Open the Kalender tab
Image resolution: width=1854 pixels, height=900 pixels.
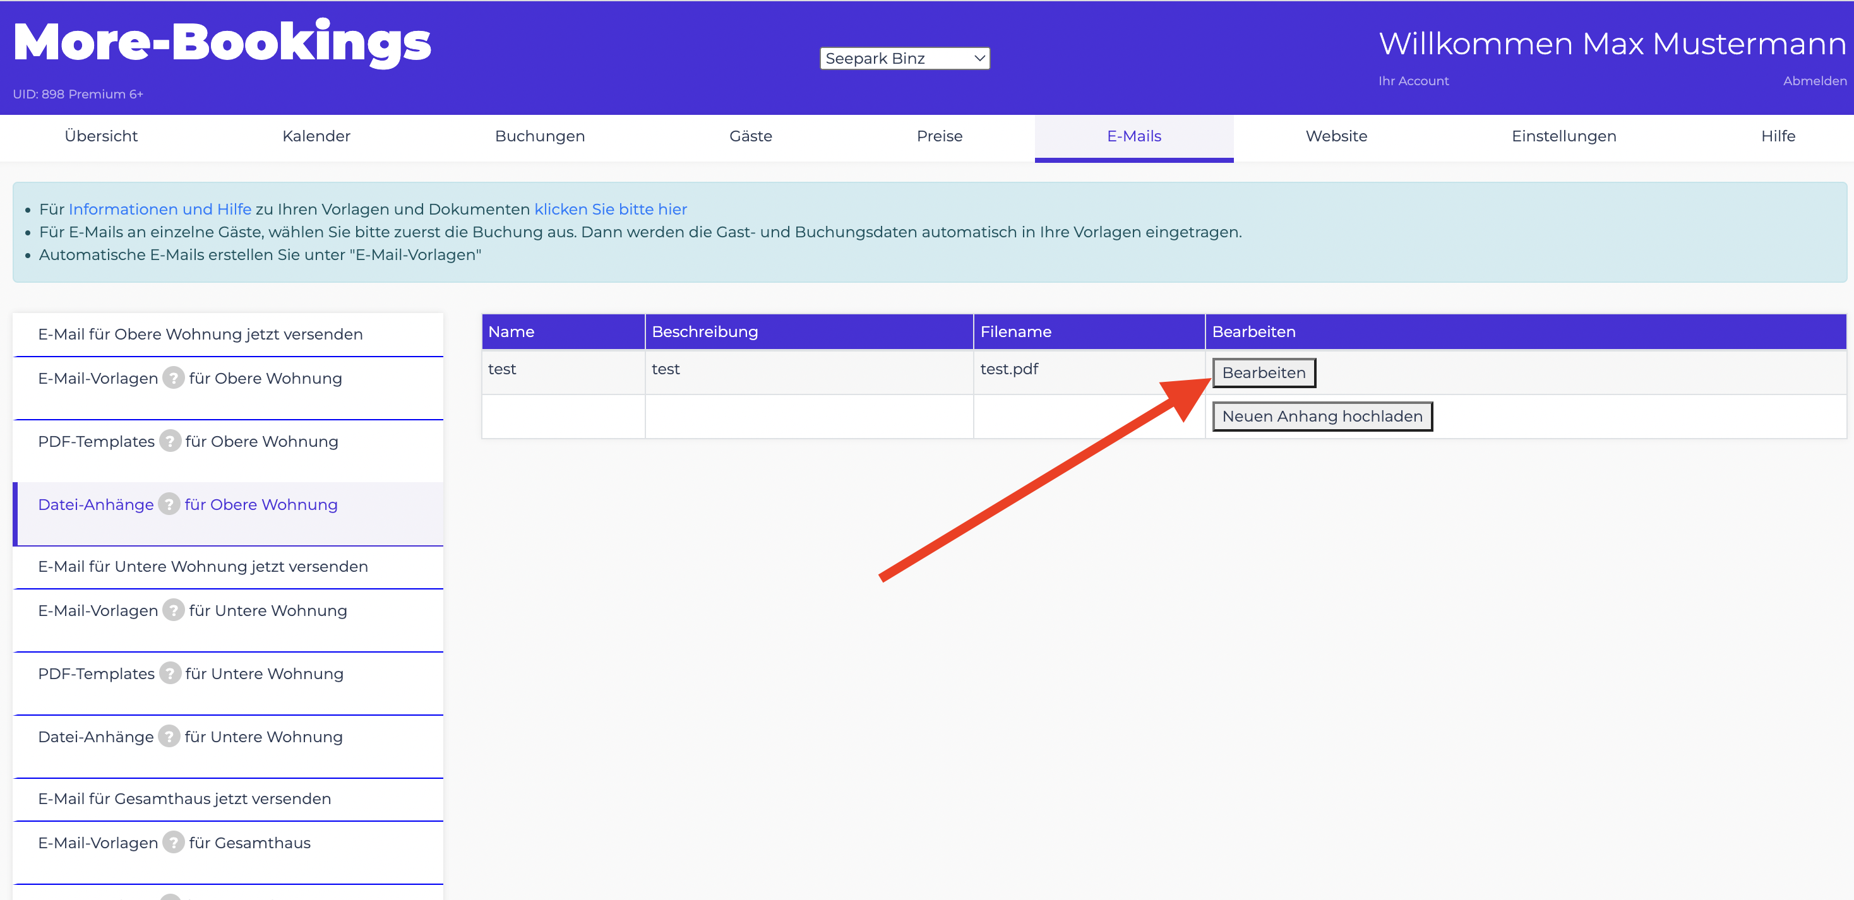click(x=316, y=136)
